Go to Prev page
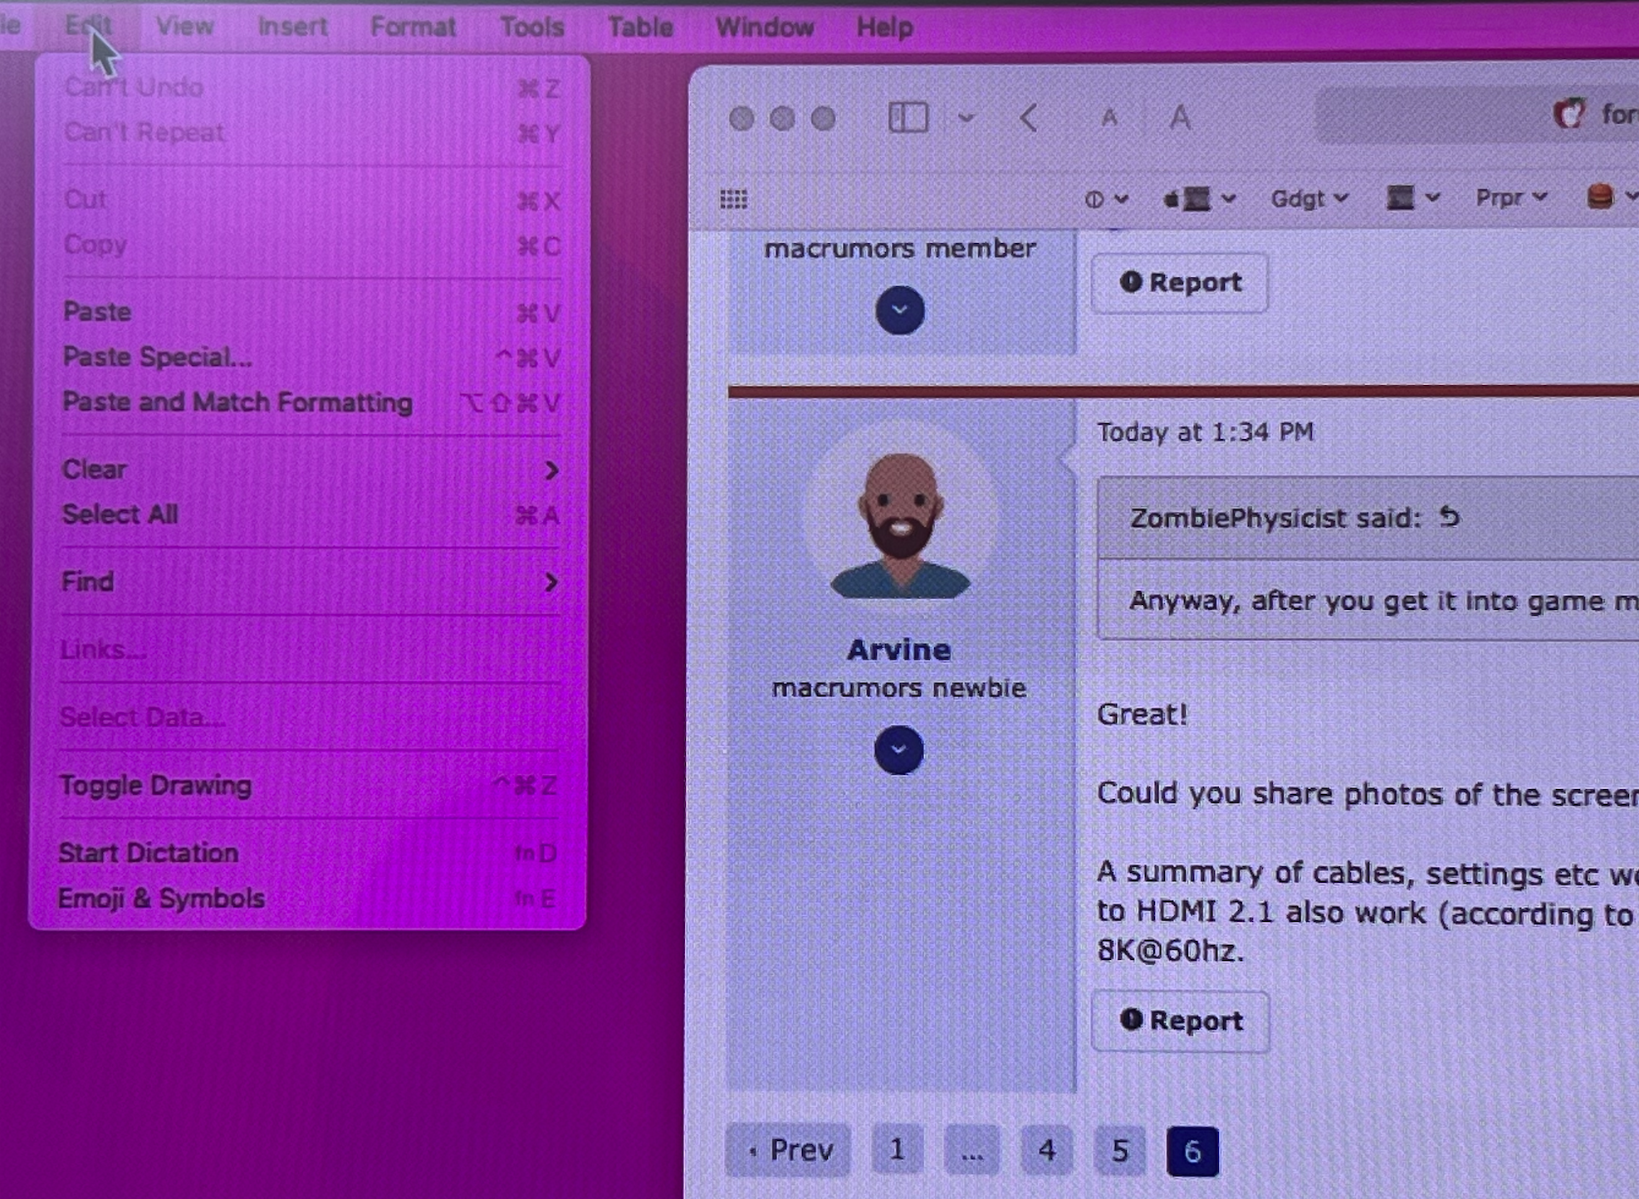Image resolution: width=1639 pixels, height=1199 pixels. click(x=789, y=1150)
